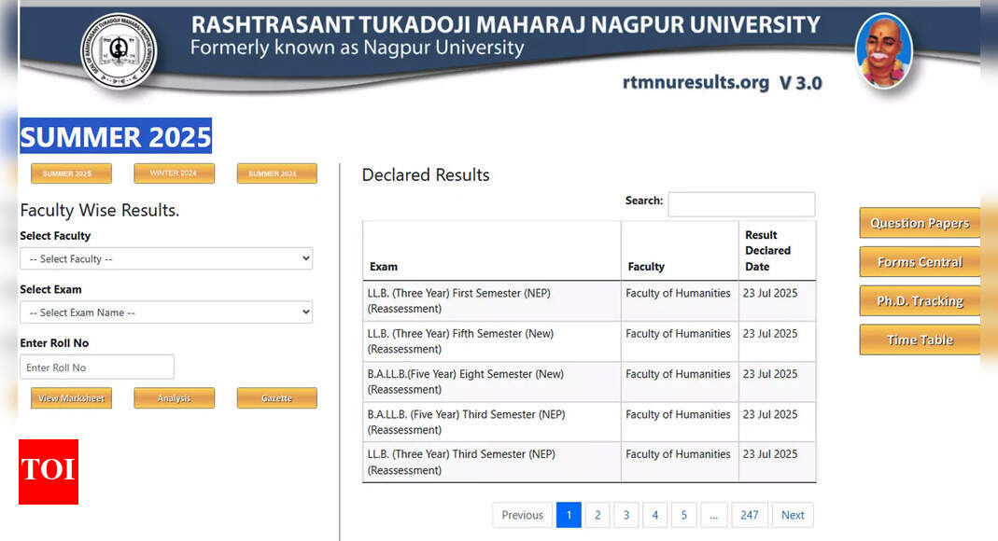
Task: Click the red TOI logo
Action: 49,472
